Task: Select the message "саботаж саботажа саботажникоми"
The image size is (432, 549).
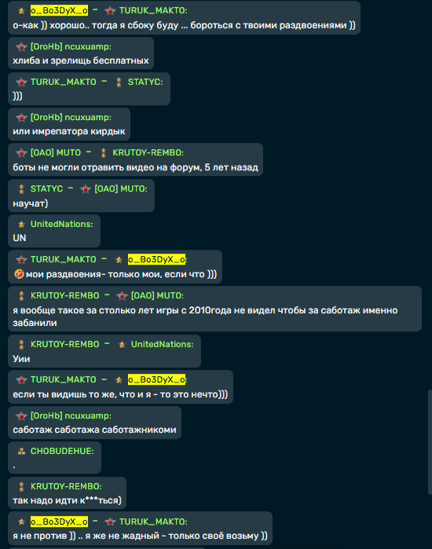Action: click(94, 430)
